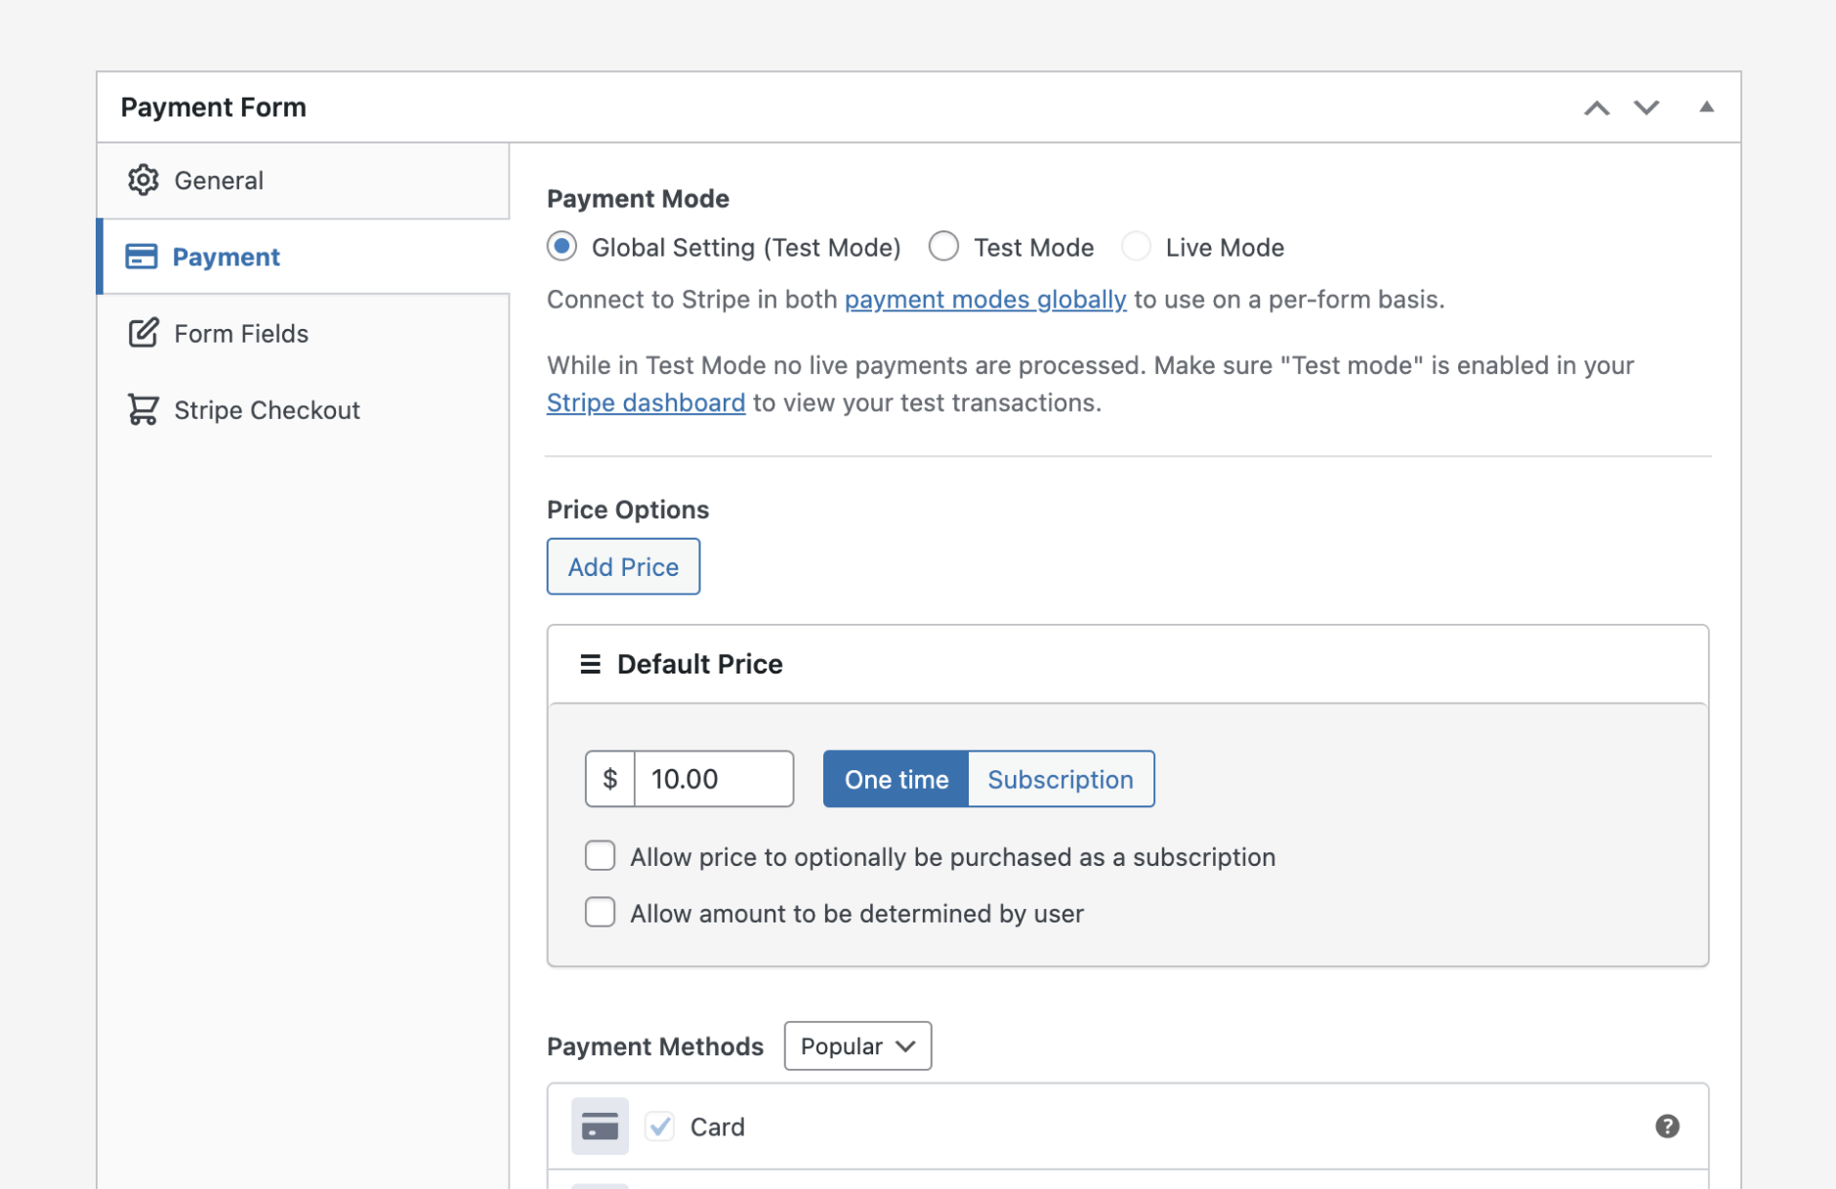Click the price amount field

(714, 779)
